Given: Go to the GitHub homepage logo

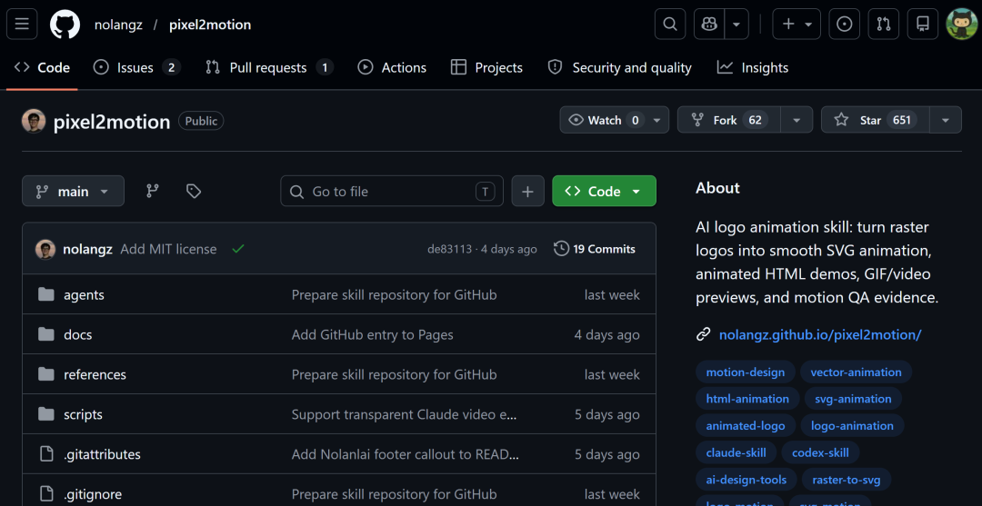Looking at the screenshot, I should [x=65, y=25].
